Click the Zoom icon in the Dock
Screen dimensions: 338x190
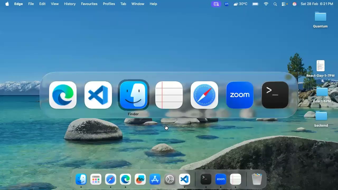(x=221, y=179)
